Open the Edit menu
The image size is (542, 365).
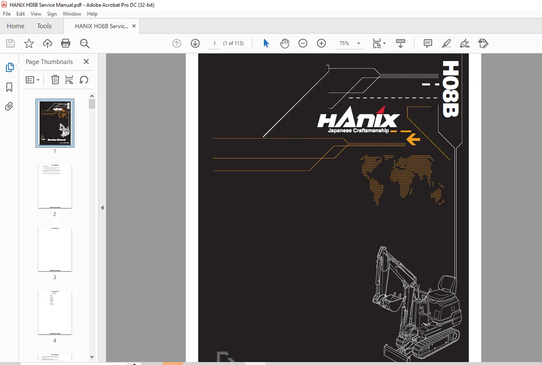pos(21,14)
